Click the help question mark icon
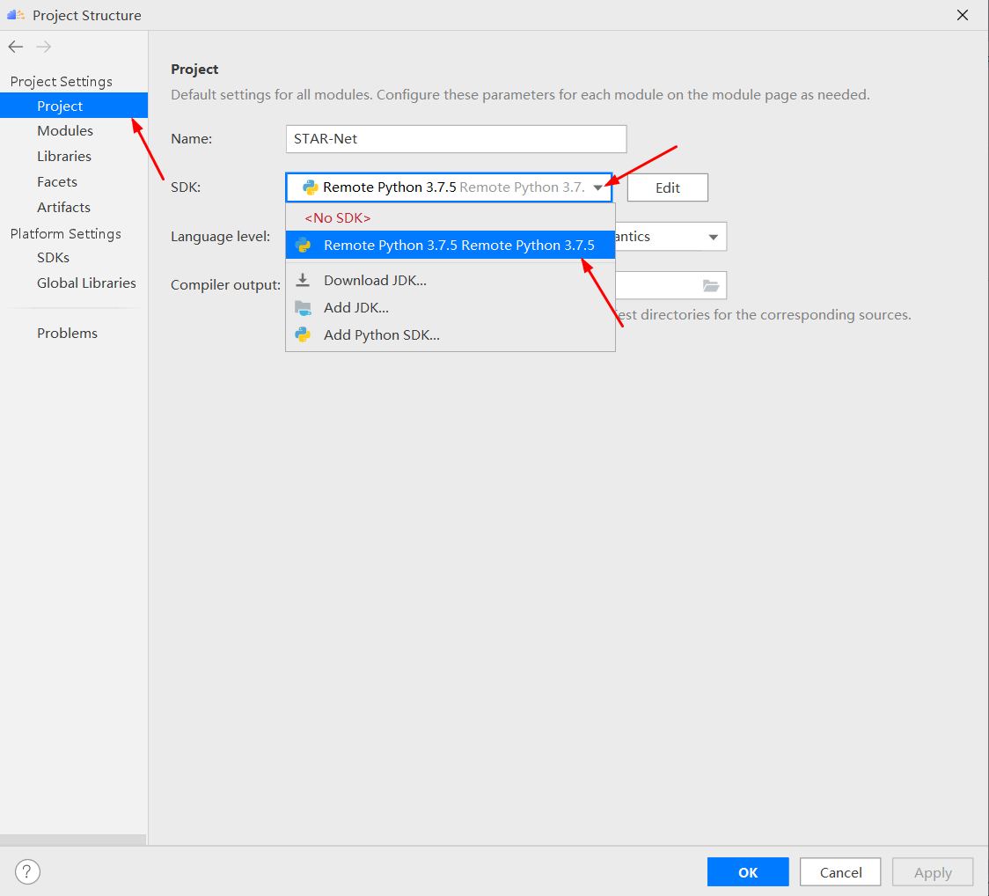The height and width of the screenshot is (896, 989). click(x=28, y=872)
